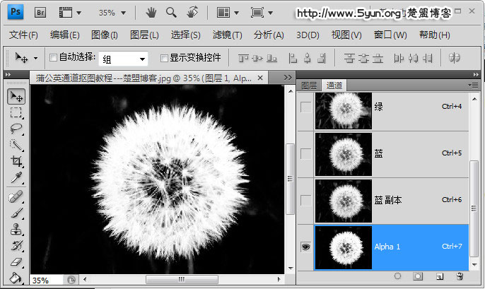Select the Crop tool

(x=16, y=161)
